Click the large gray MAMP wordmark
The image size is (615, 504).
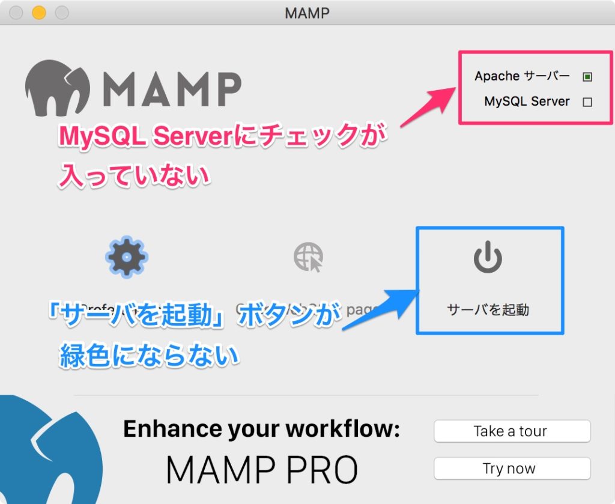(172, 89)
